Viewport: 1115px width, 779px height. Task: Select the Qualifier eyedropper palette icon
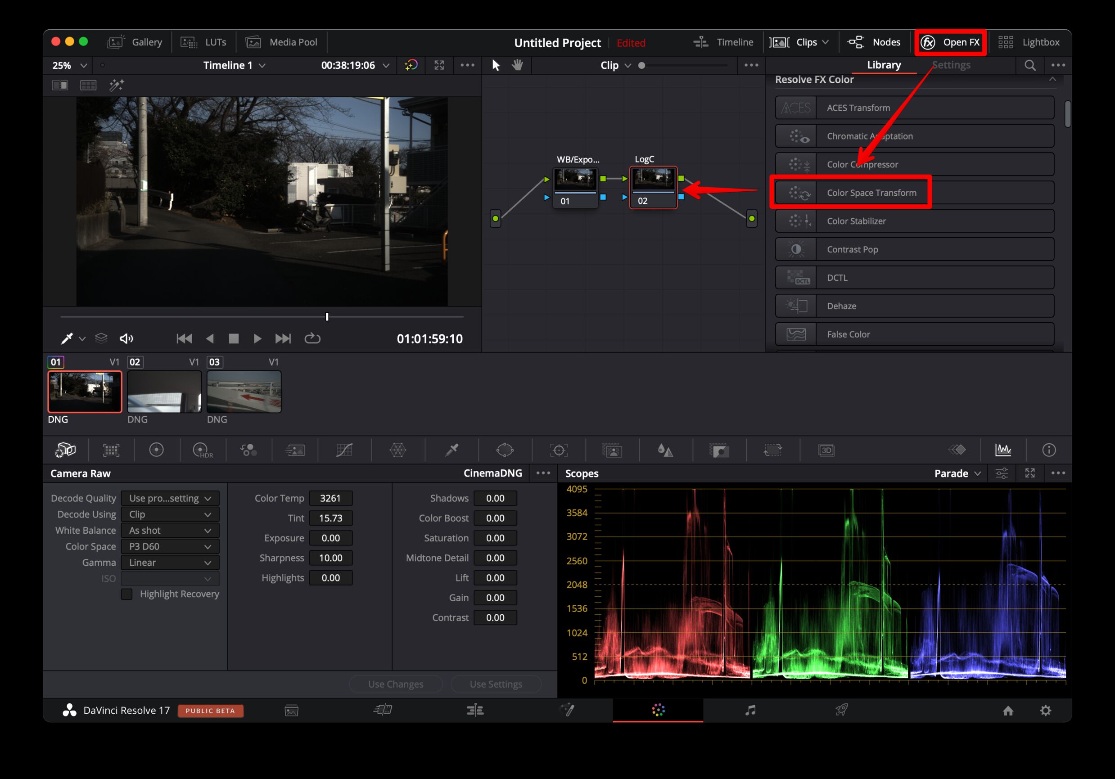pyautogui.click(x=451, y=450)
